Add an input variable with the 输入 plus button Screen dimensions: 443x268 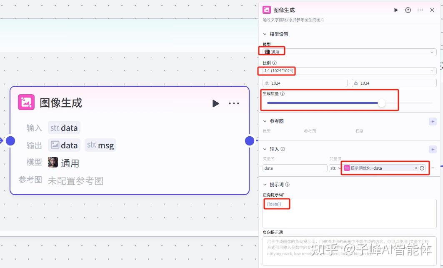433,149
